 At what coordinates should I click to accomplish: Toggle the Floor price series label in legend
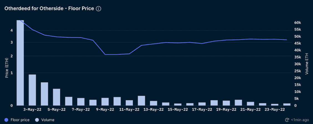pyautogui.click(x=20, y=120)
